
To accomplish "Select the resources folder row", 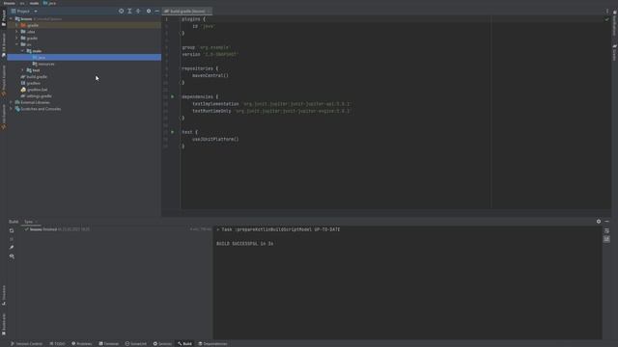I will (84, 64).
